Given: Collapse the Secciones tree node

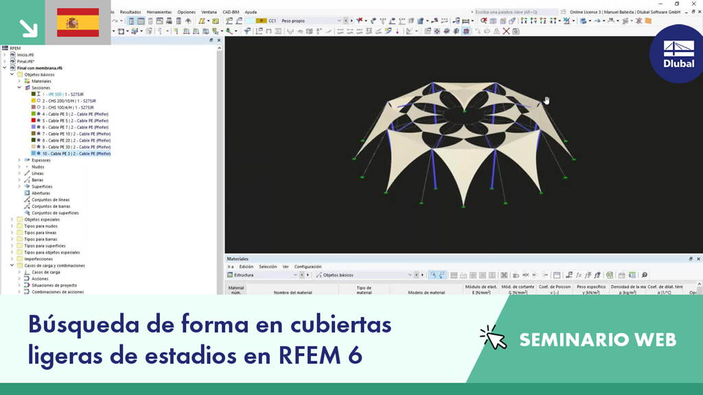Looking at the screenshot, I should [19, 88].
